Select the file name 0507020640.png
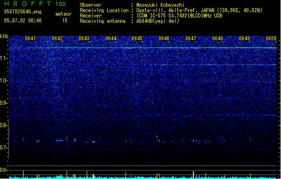The width and height of the screenshot is (281, 179). [23, 12]
